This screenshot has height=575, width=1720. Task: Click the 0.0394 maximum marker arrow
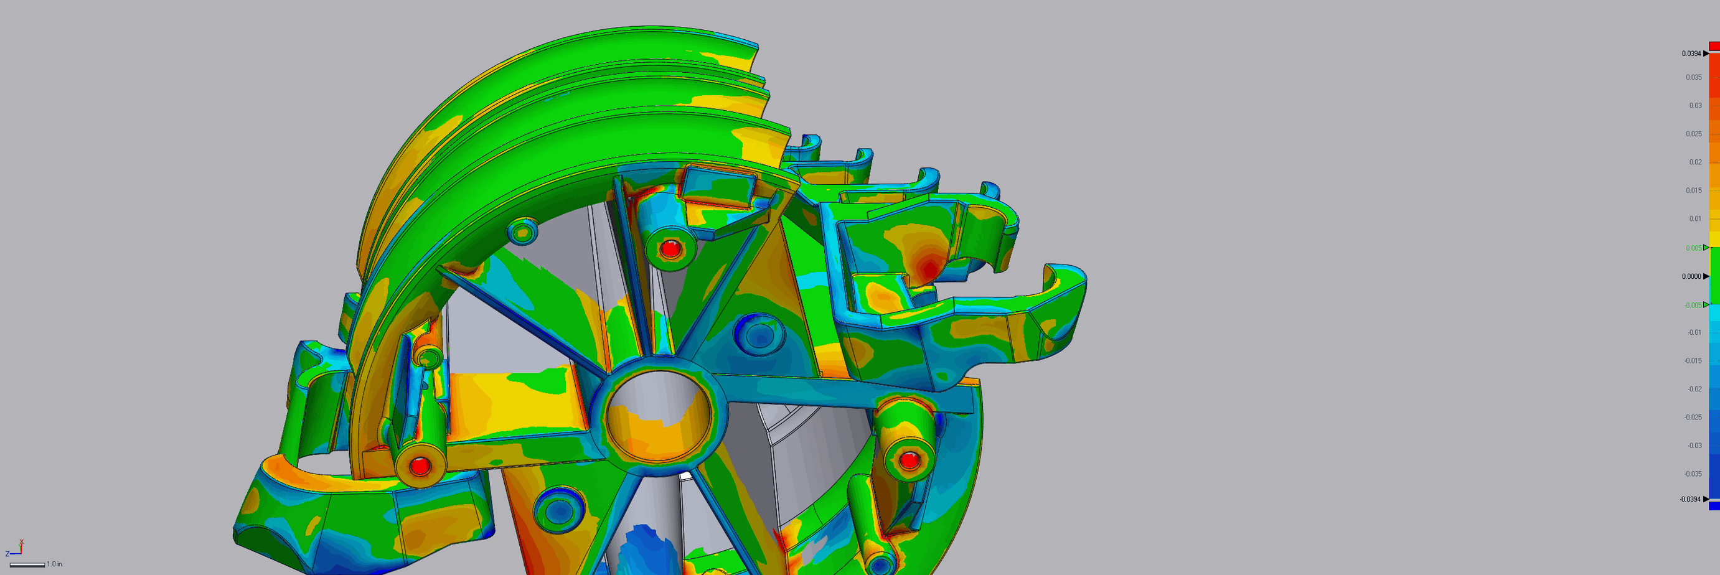coord(1706,54)
